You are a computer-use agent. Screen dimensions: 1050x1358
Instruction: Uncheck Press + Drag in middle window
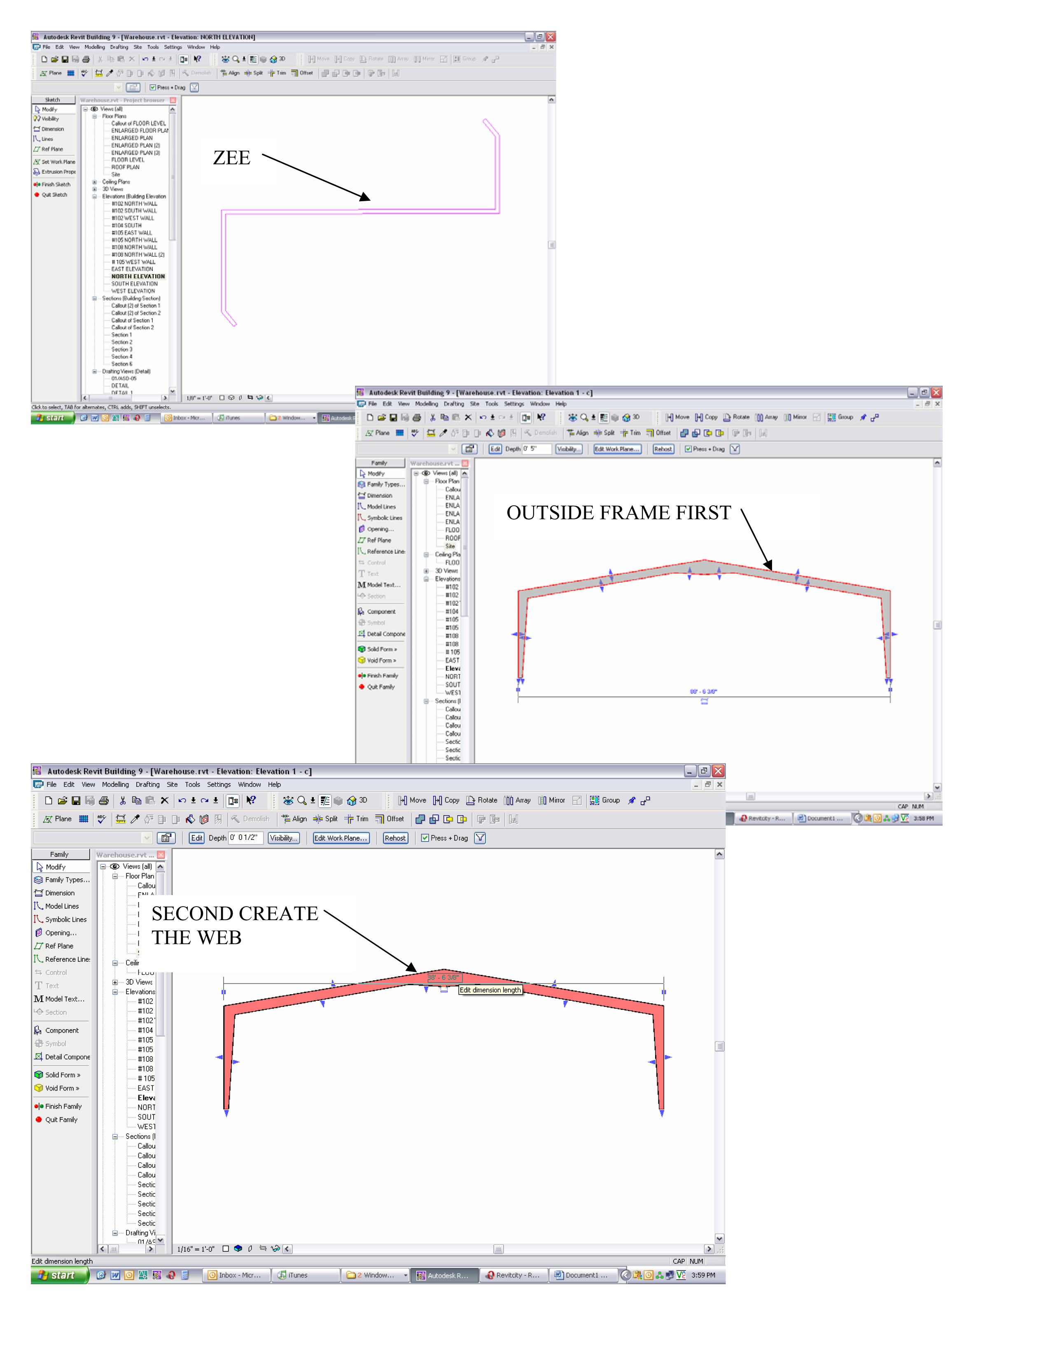click(x=688, y=449)
